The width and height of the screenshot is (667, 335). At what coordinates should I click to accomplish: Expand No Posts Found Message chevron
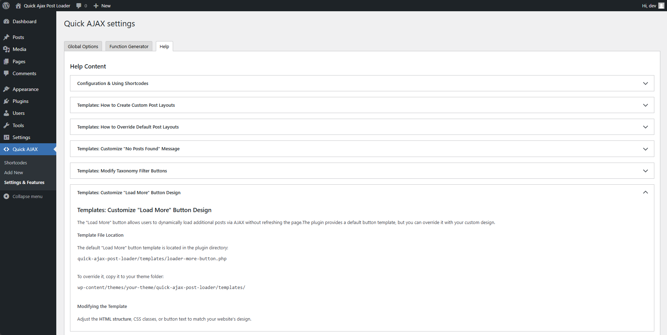(646, 149)
